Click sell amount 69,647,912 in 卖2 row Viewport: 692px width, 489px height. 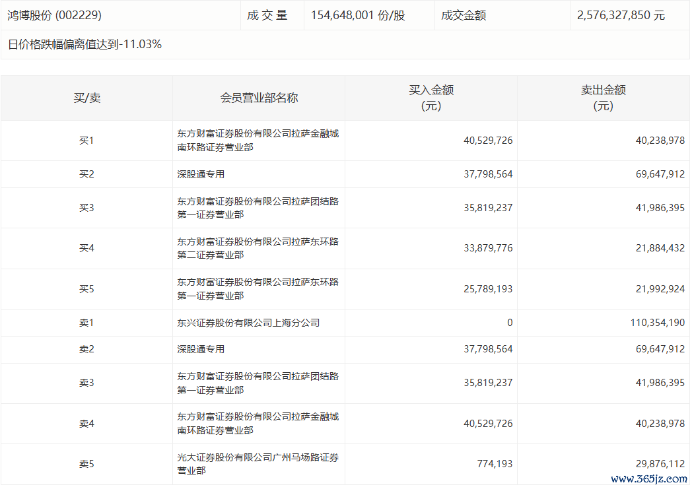tap(660, 349)
